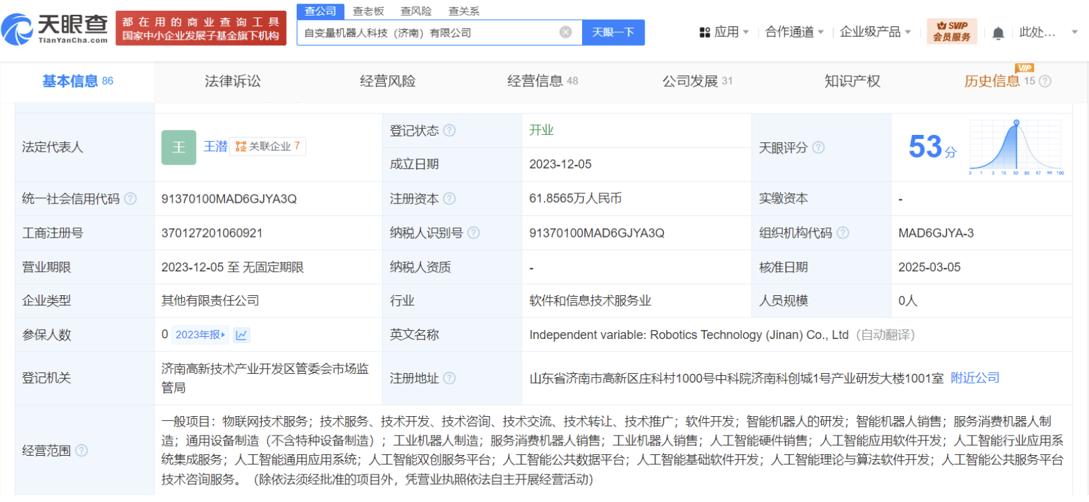This screenshot has height=502, width=1089.
Task: Expand the 合作通道 dropdown
Action: click(794, 32)
